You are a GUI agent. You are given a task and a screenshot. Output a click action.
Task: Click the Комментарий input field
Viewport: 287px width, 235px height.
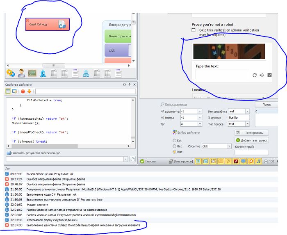(x=252, y=152)
